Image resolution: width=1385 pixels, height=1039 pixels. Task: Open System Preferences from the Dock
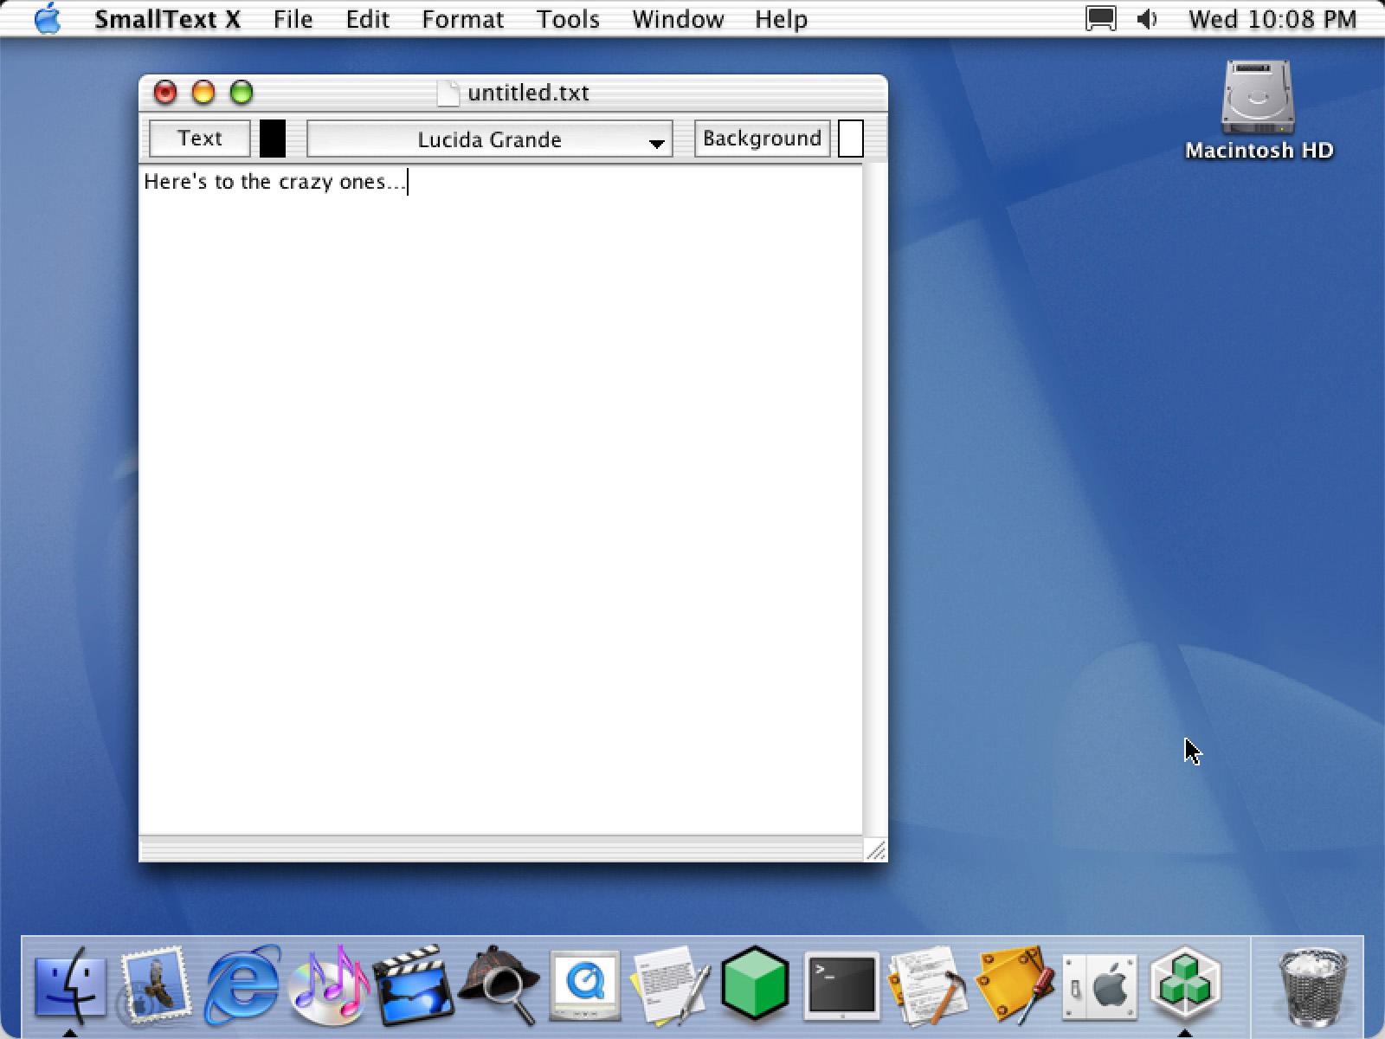pyautogui.click(x=1099, y=986)
